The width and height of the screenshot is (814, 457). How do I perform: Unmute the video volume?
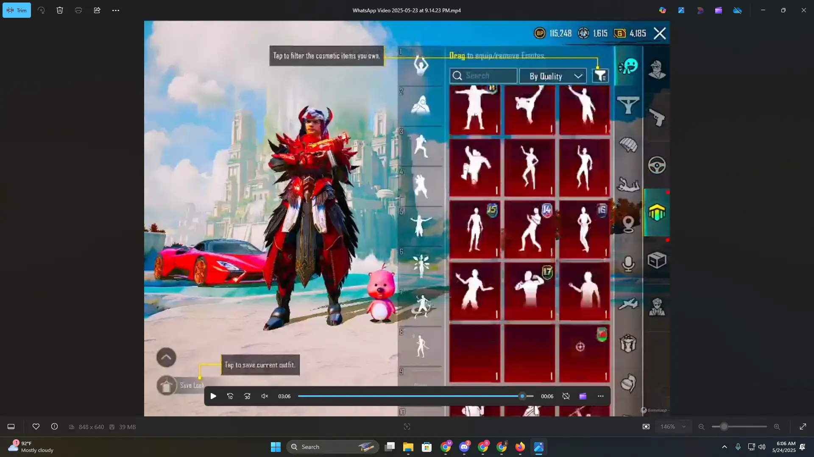pyautogui.click(x=265, y=396)
